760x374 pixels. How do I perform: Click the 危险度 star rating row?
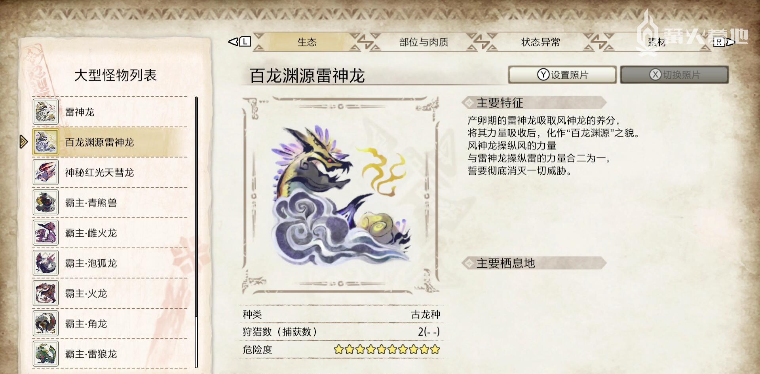point(341,349)
